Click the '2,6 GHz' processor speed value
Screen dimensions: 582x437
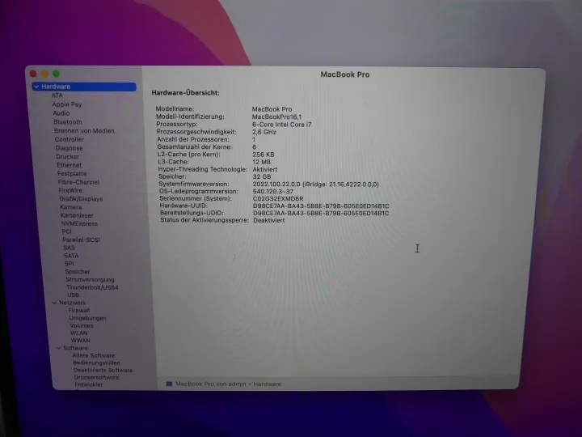point(264,132)
